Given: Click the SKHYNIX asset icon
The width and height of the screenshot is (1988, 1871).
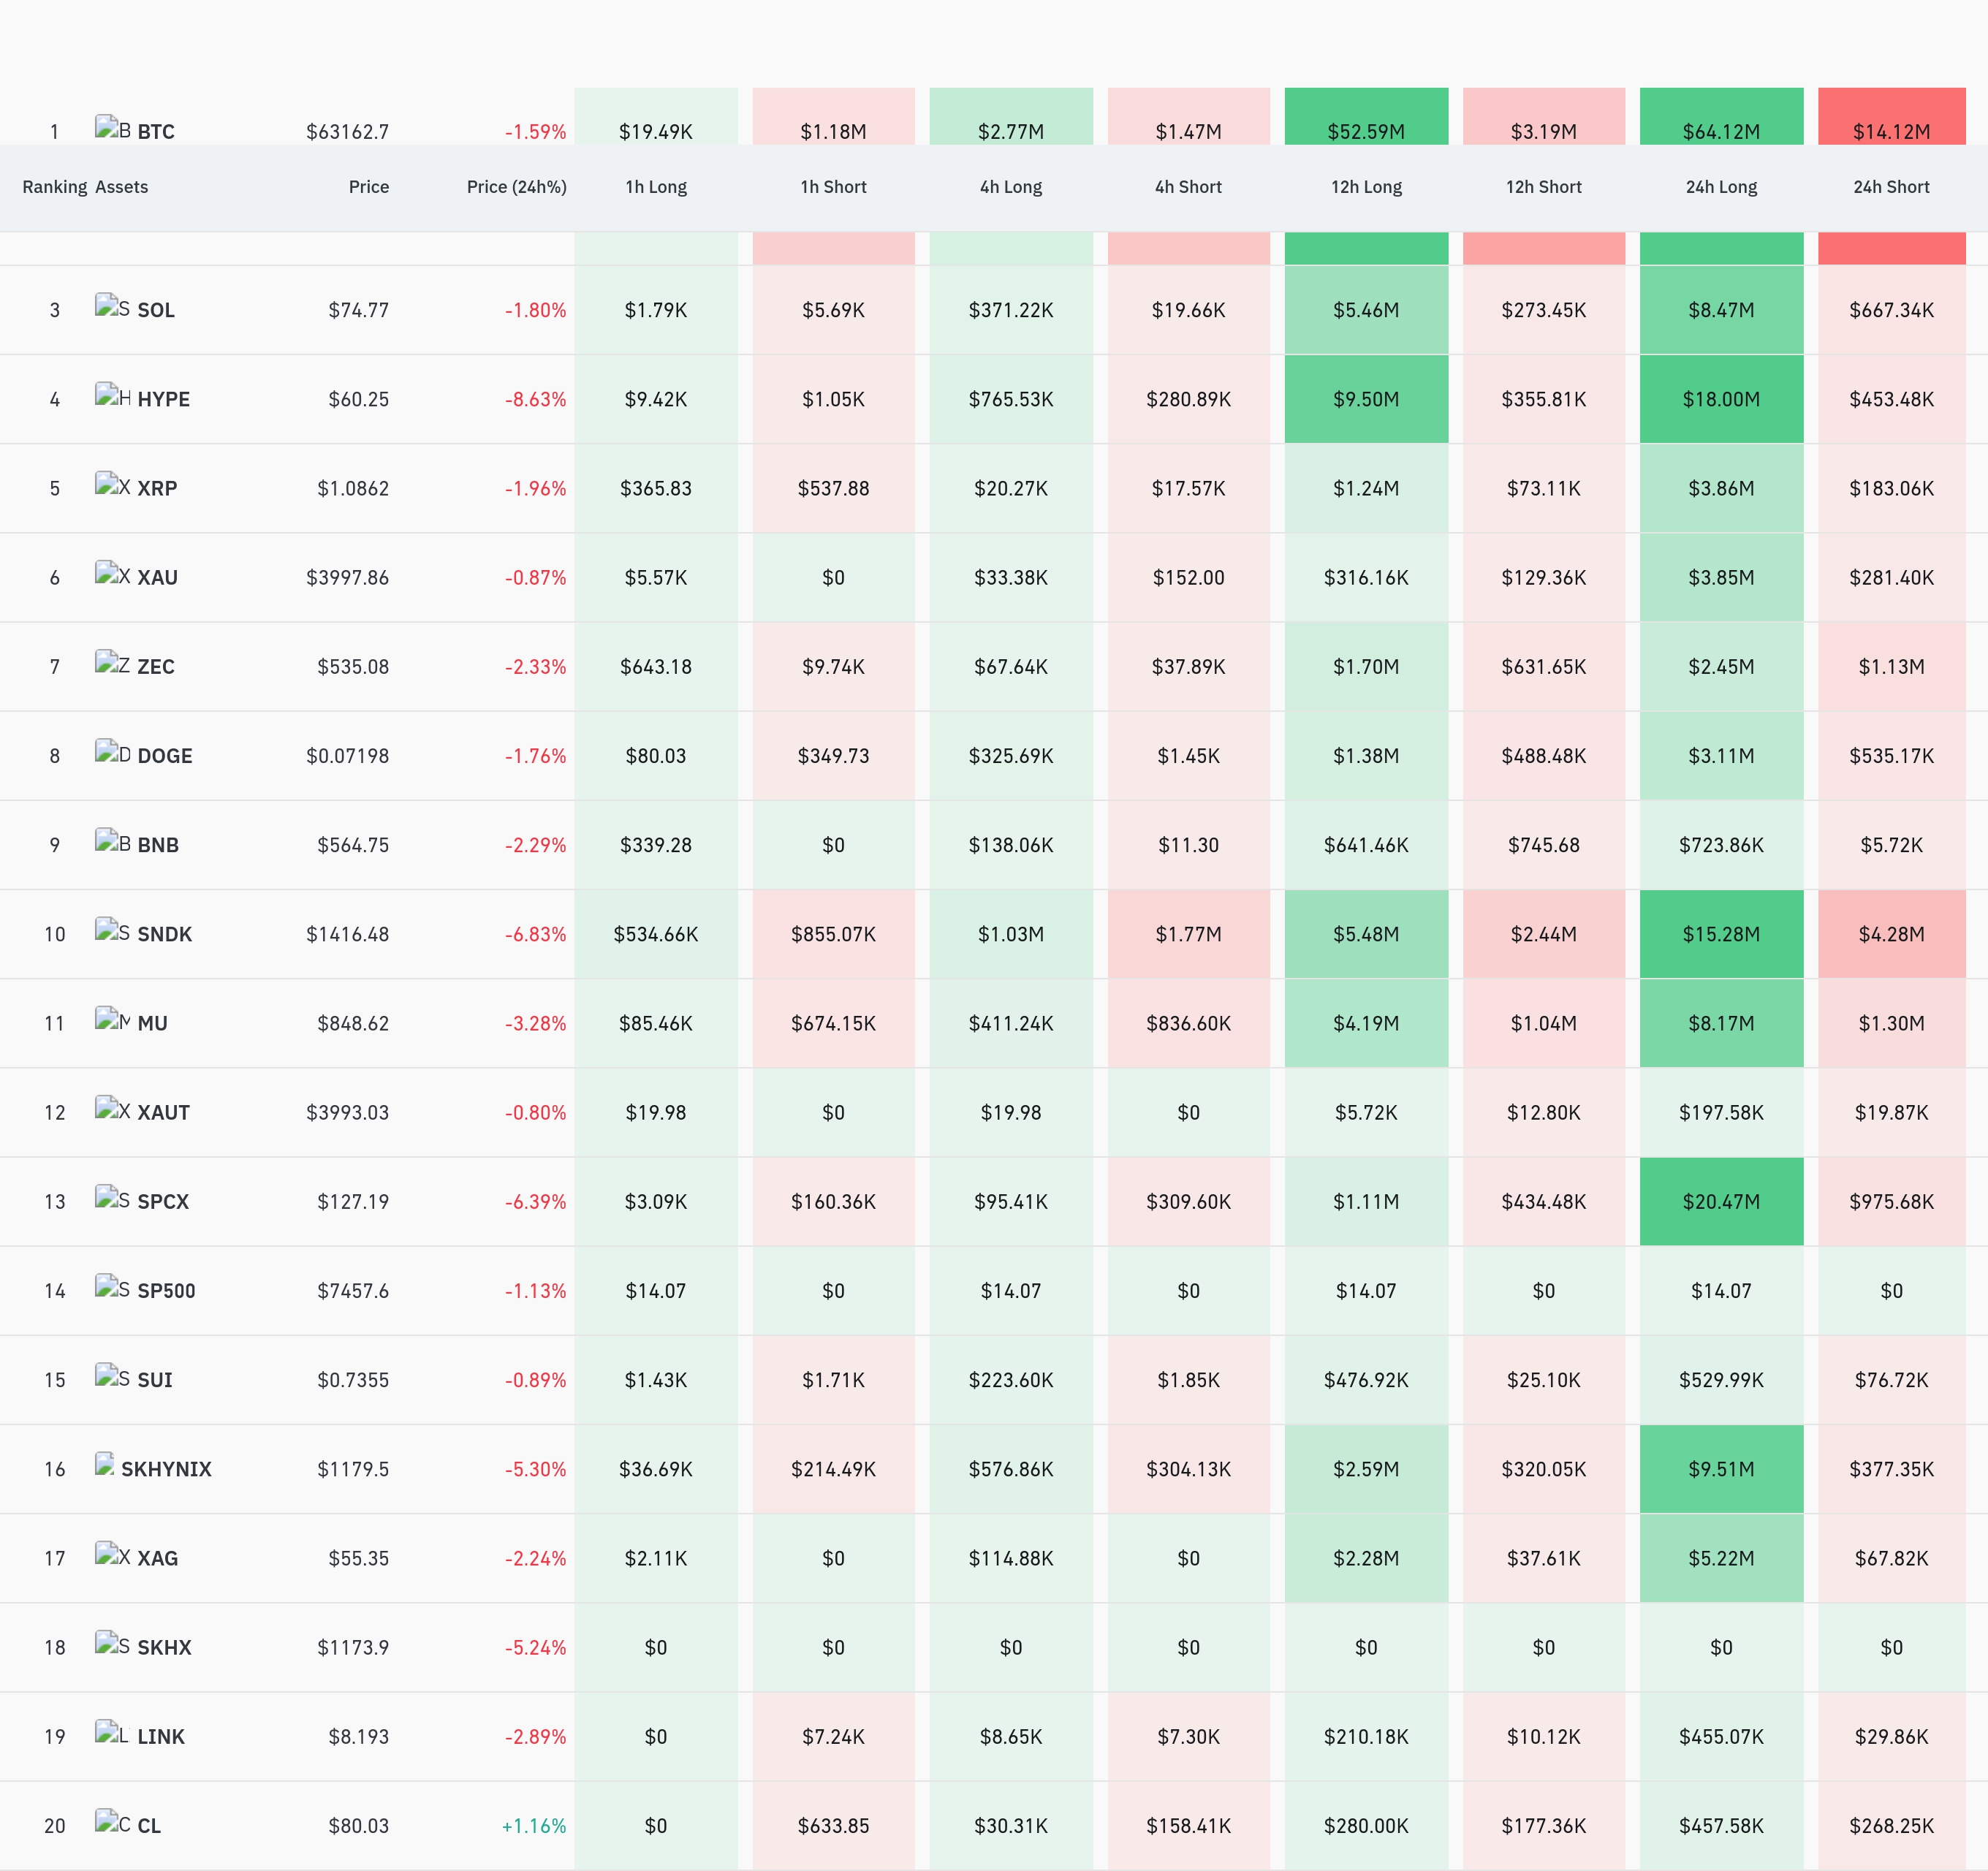Looking at the screenshot, I should (105, 1465).
